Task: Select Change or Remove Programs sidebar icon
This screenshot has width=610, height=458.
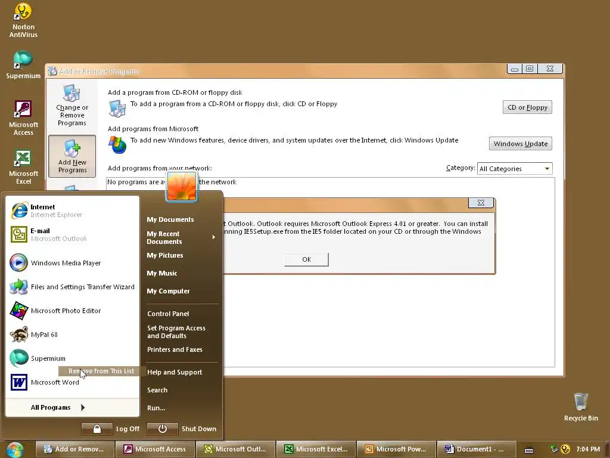Action: pos(72,105)
